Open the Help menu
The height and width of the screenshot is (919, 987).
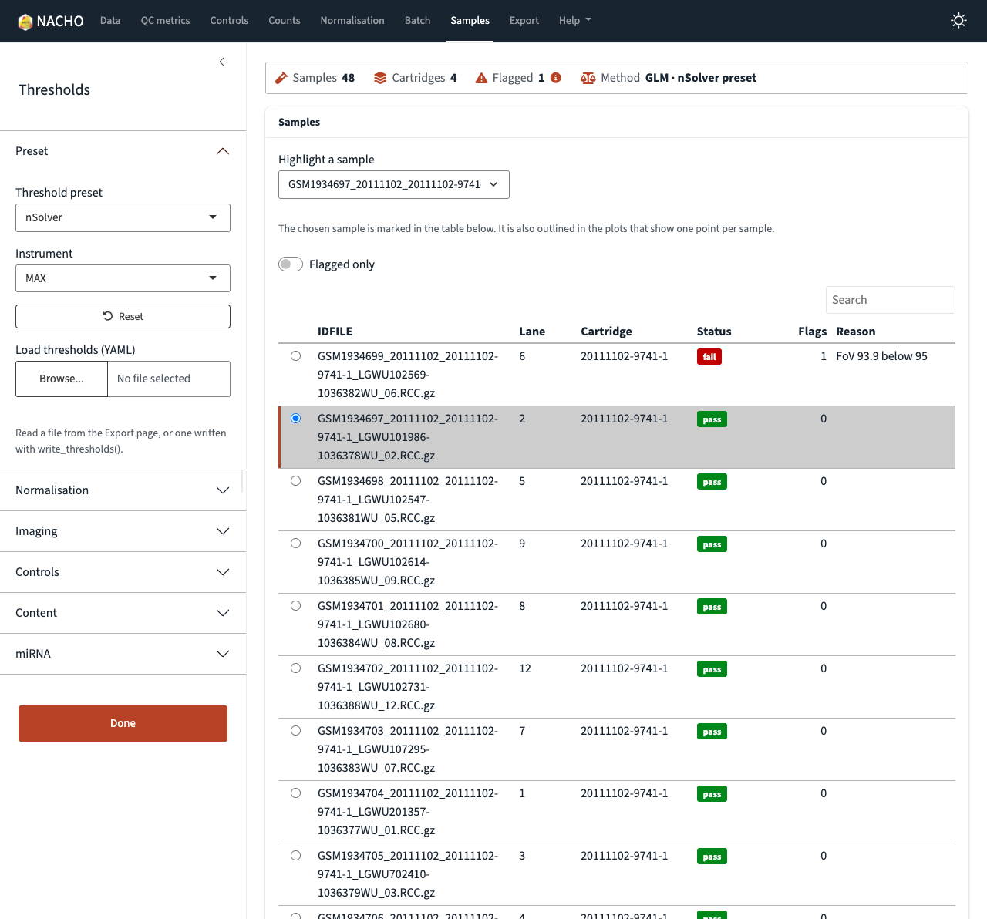point(574,21)
